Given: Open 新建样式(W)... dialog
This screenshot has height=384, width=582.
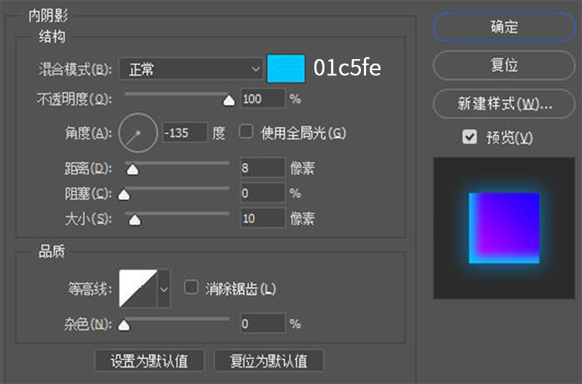Looking at the screenshot, I should 504,104.
